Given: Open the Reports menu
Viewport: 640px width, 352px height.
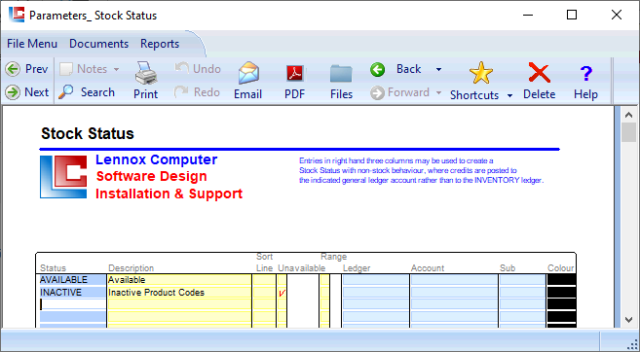Looking at the screenshot, I should coord(160,44).
